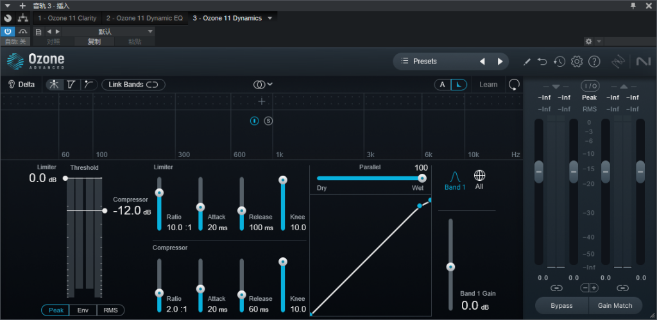Open the help question mark icon

click(594, 62)
